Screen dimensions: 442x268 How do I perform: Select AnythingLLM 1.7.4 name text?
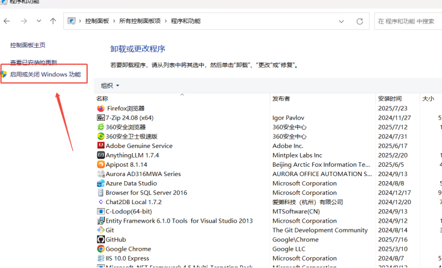point(132,155)
